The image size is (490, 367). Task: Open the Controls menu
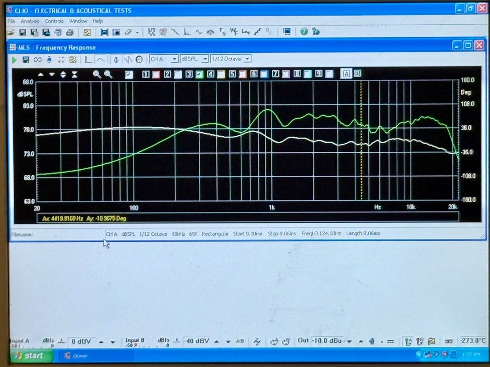pos(54,21)
